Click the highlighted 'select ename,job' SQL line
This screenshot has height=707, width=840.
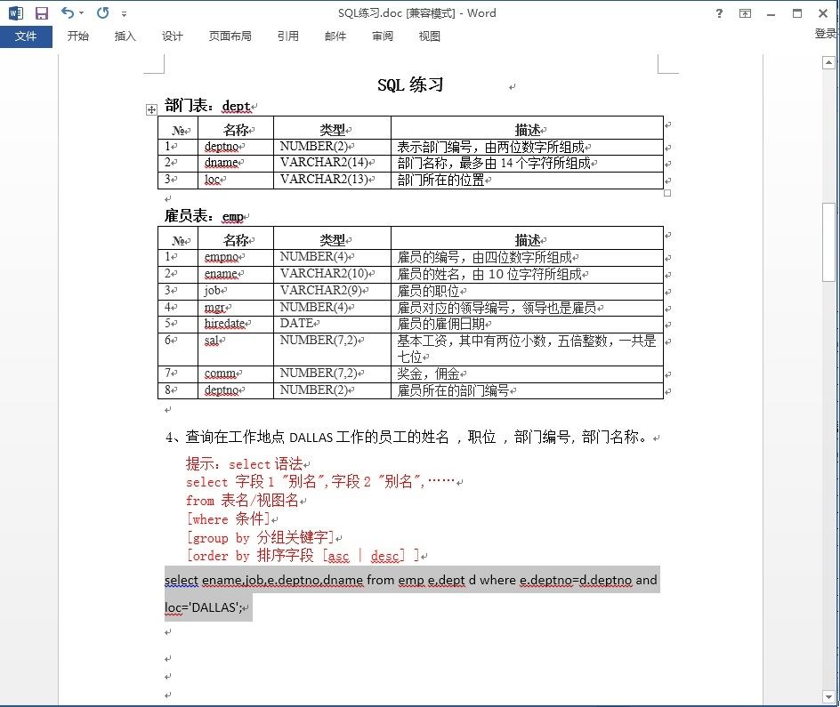(411, 580)
